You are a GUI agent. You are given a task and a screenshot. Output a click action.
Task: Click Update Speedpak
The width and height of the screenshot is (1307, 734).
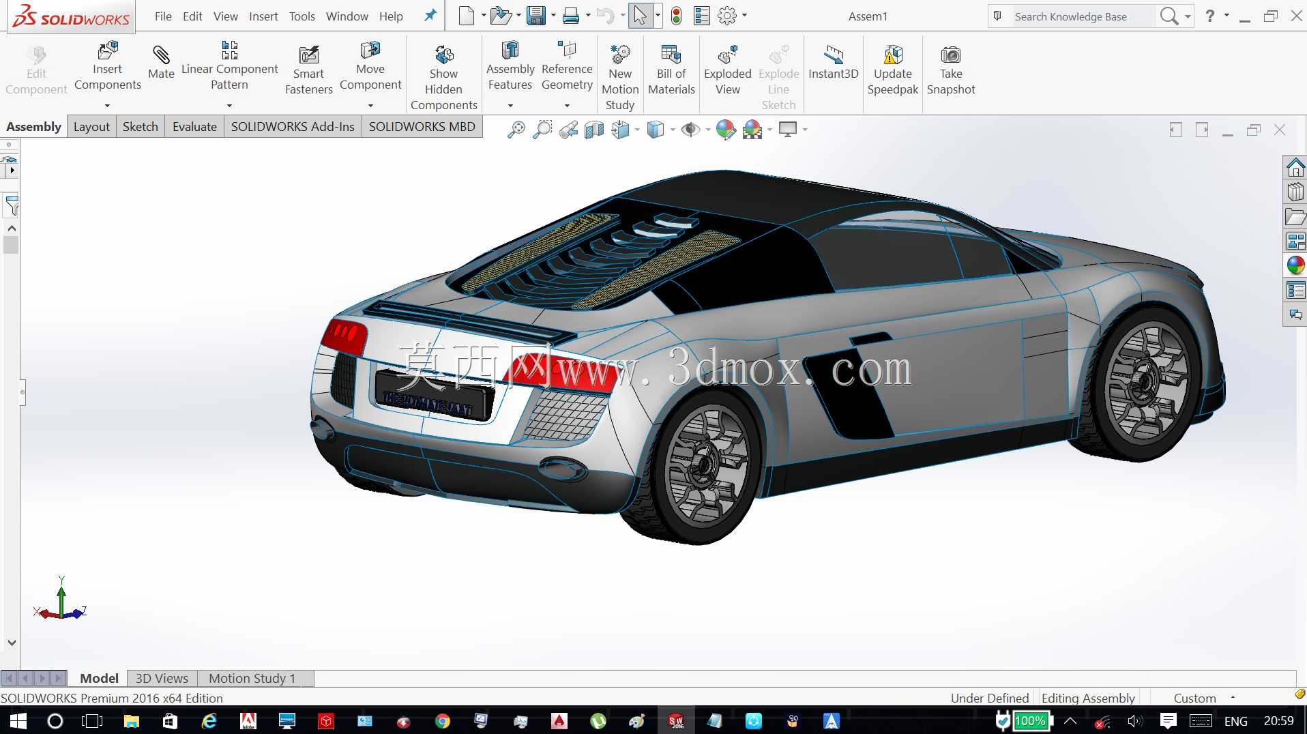893,70
